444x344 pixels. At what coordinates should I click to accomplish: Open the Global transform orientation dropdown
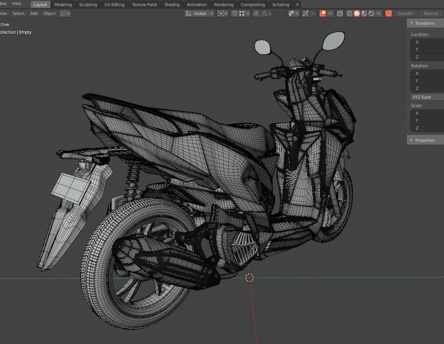pos(199,13)
